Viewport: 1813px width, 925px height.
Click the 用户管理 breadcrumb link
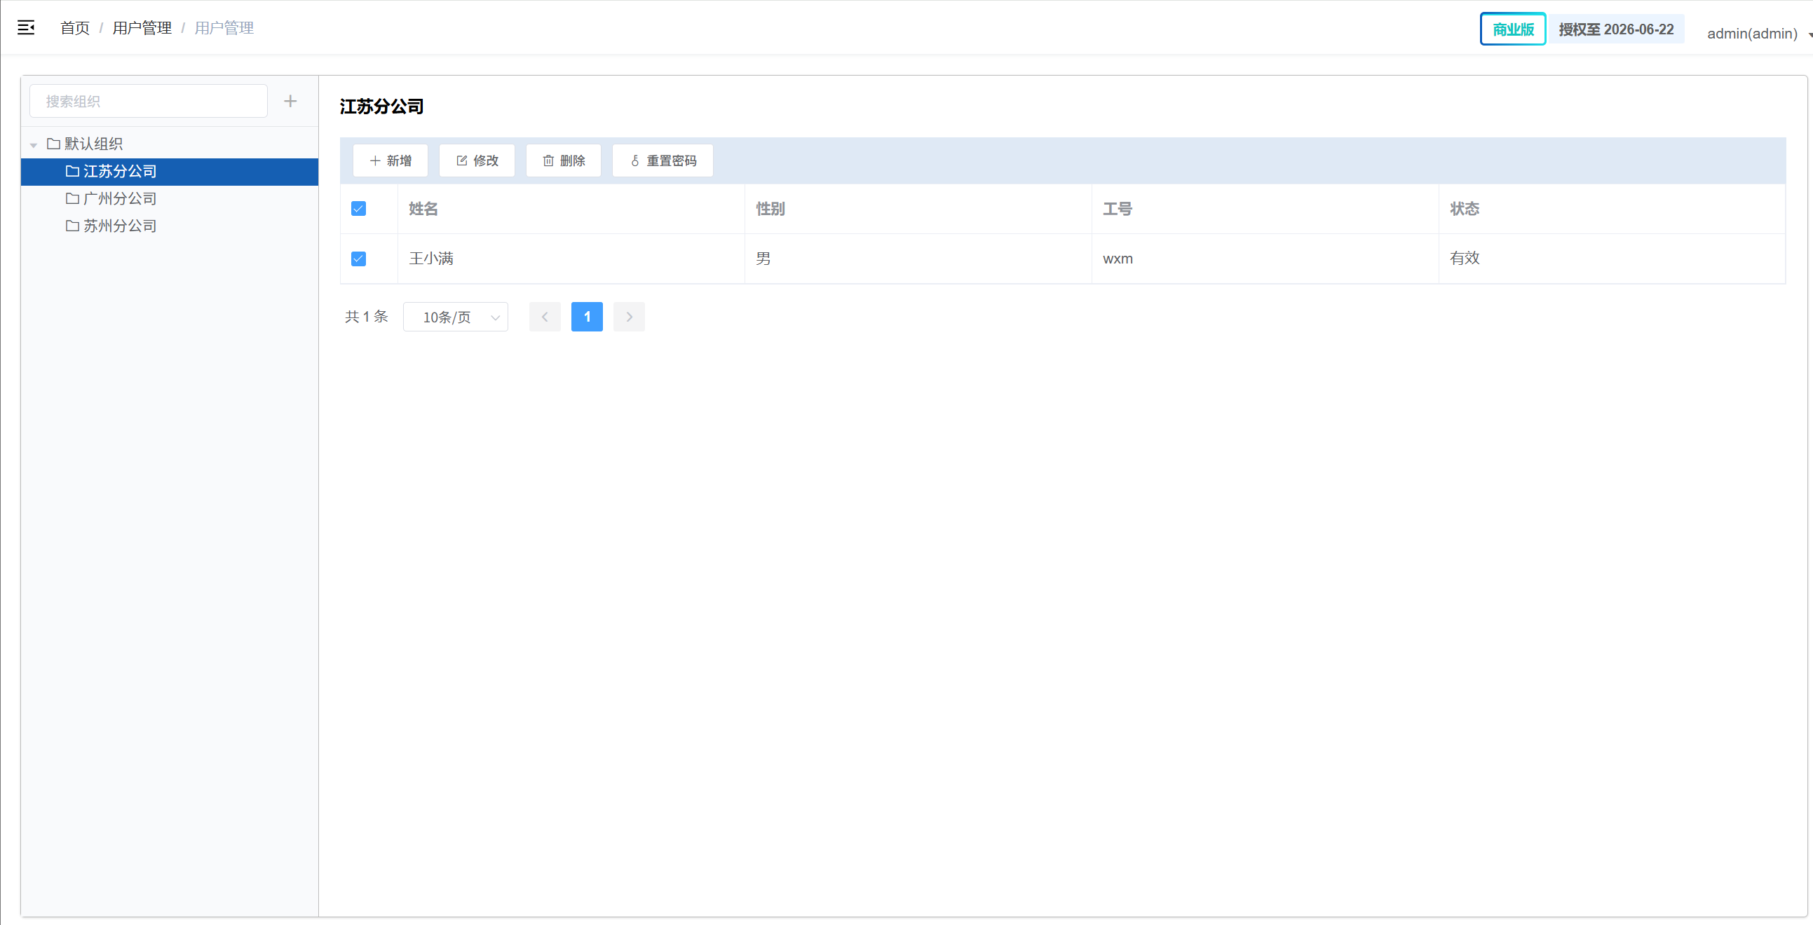142,28
